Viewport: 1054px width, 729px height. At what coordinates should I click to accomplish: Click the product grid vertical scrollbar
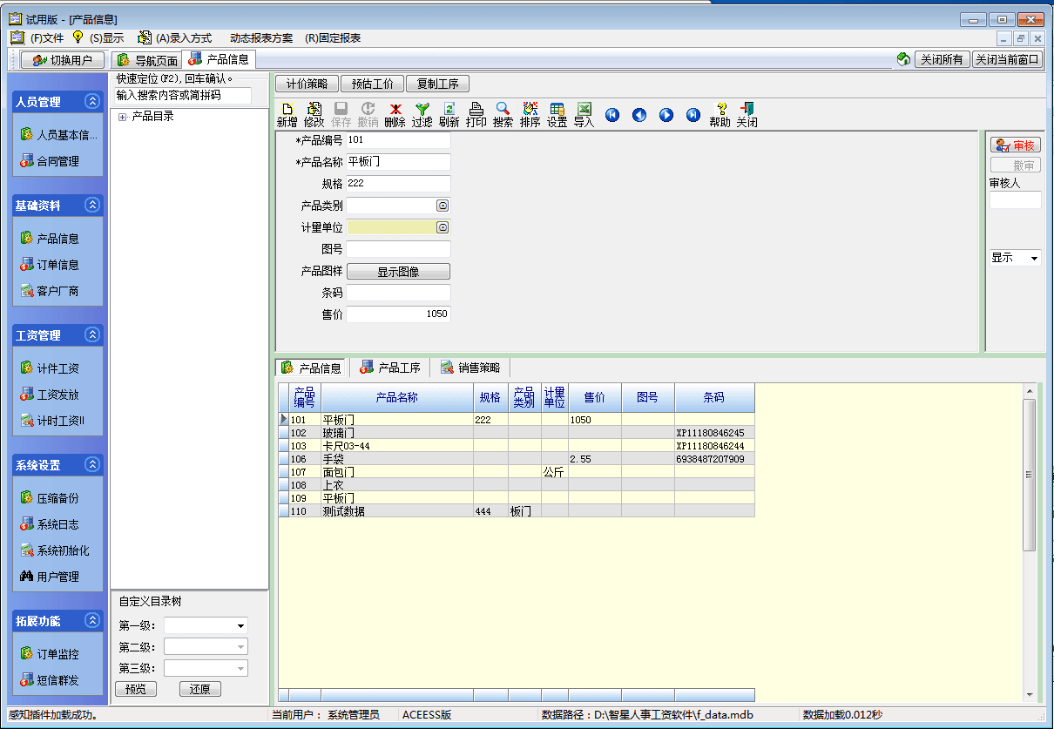point(1030,543)
